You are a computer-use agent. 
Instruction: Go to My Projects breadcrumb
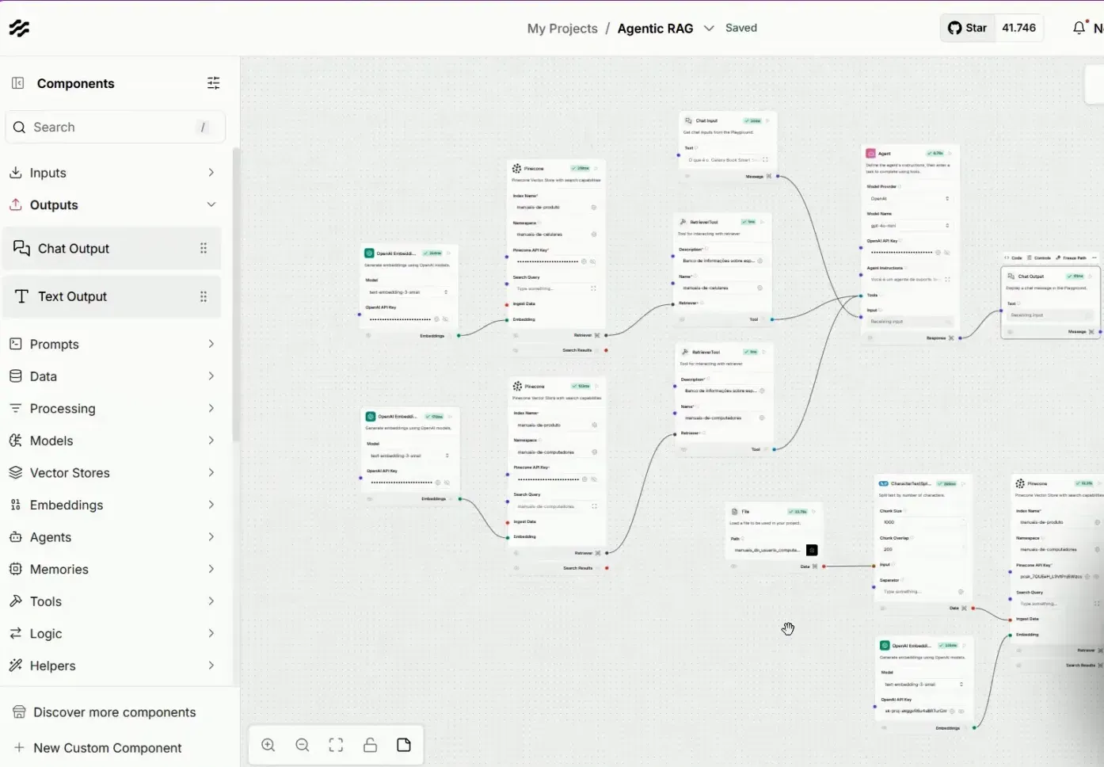562,29
